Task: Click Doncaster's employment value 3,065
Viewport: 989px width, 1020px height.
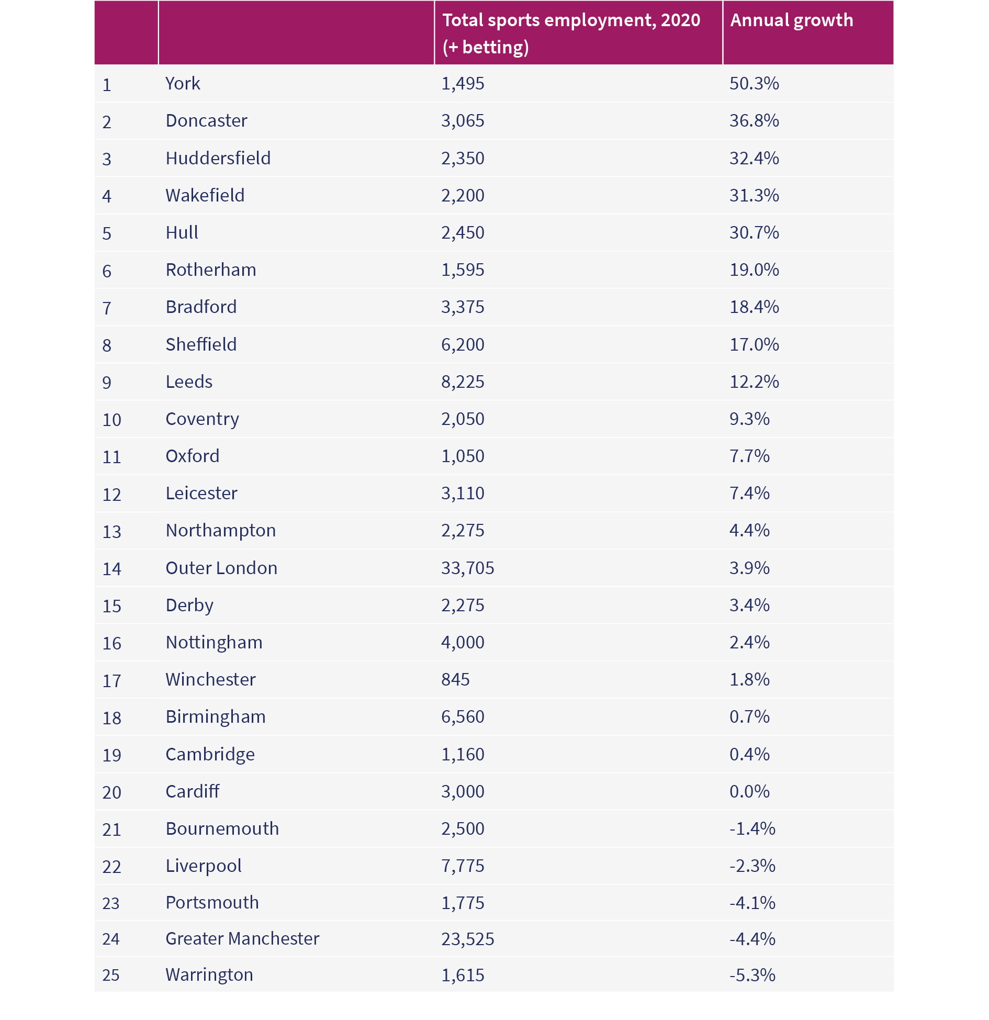Action: point(463,121)
